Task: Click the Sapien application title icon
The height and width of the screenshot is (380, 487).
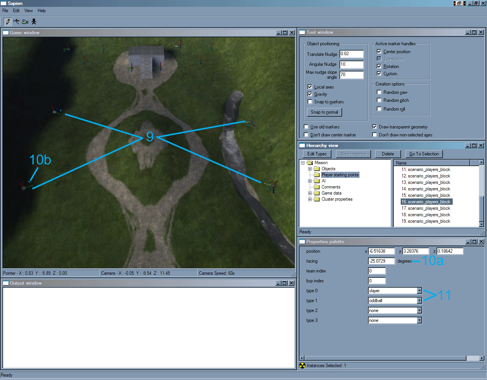Action: [x=3, y=3]
